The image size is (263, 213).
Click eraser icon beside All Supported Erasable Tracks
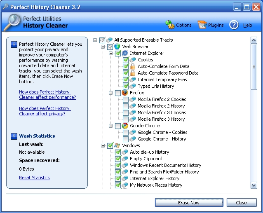[109, 40]
